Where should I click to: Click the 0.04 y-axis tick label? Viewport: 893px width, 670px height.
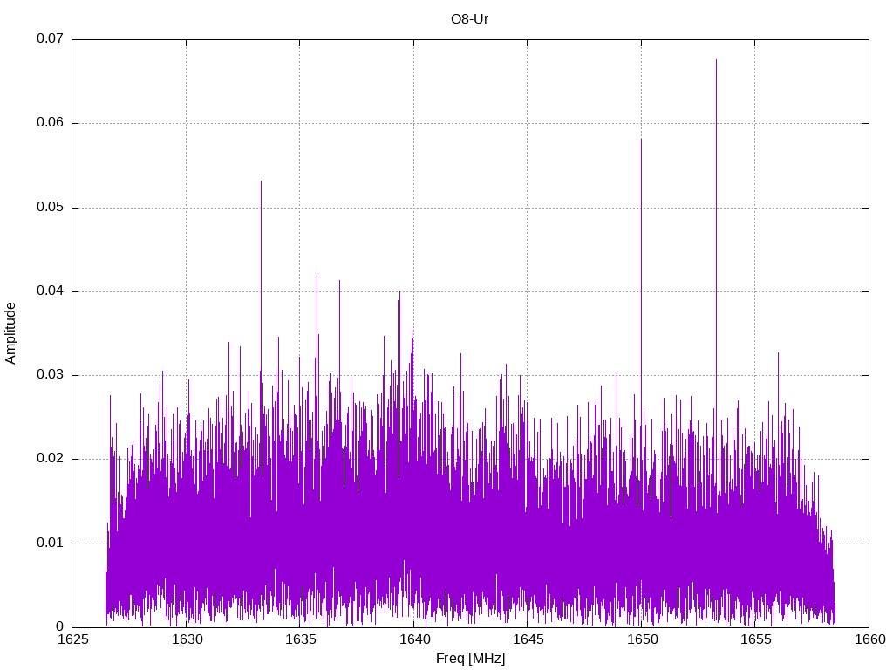coord(50,291)
